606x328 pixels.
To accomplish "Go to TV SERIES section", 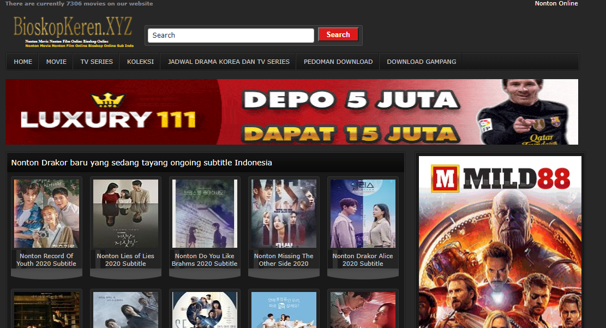I will click(97, 62).
